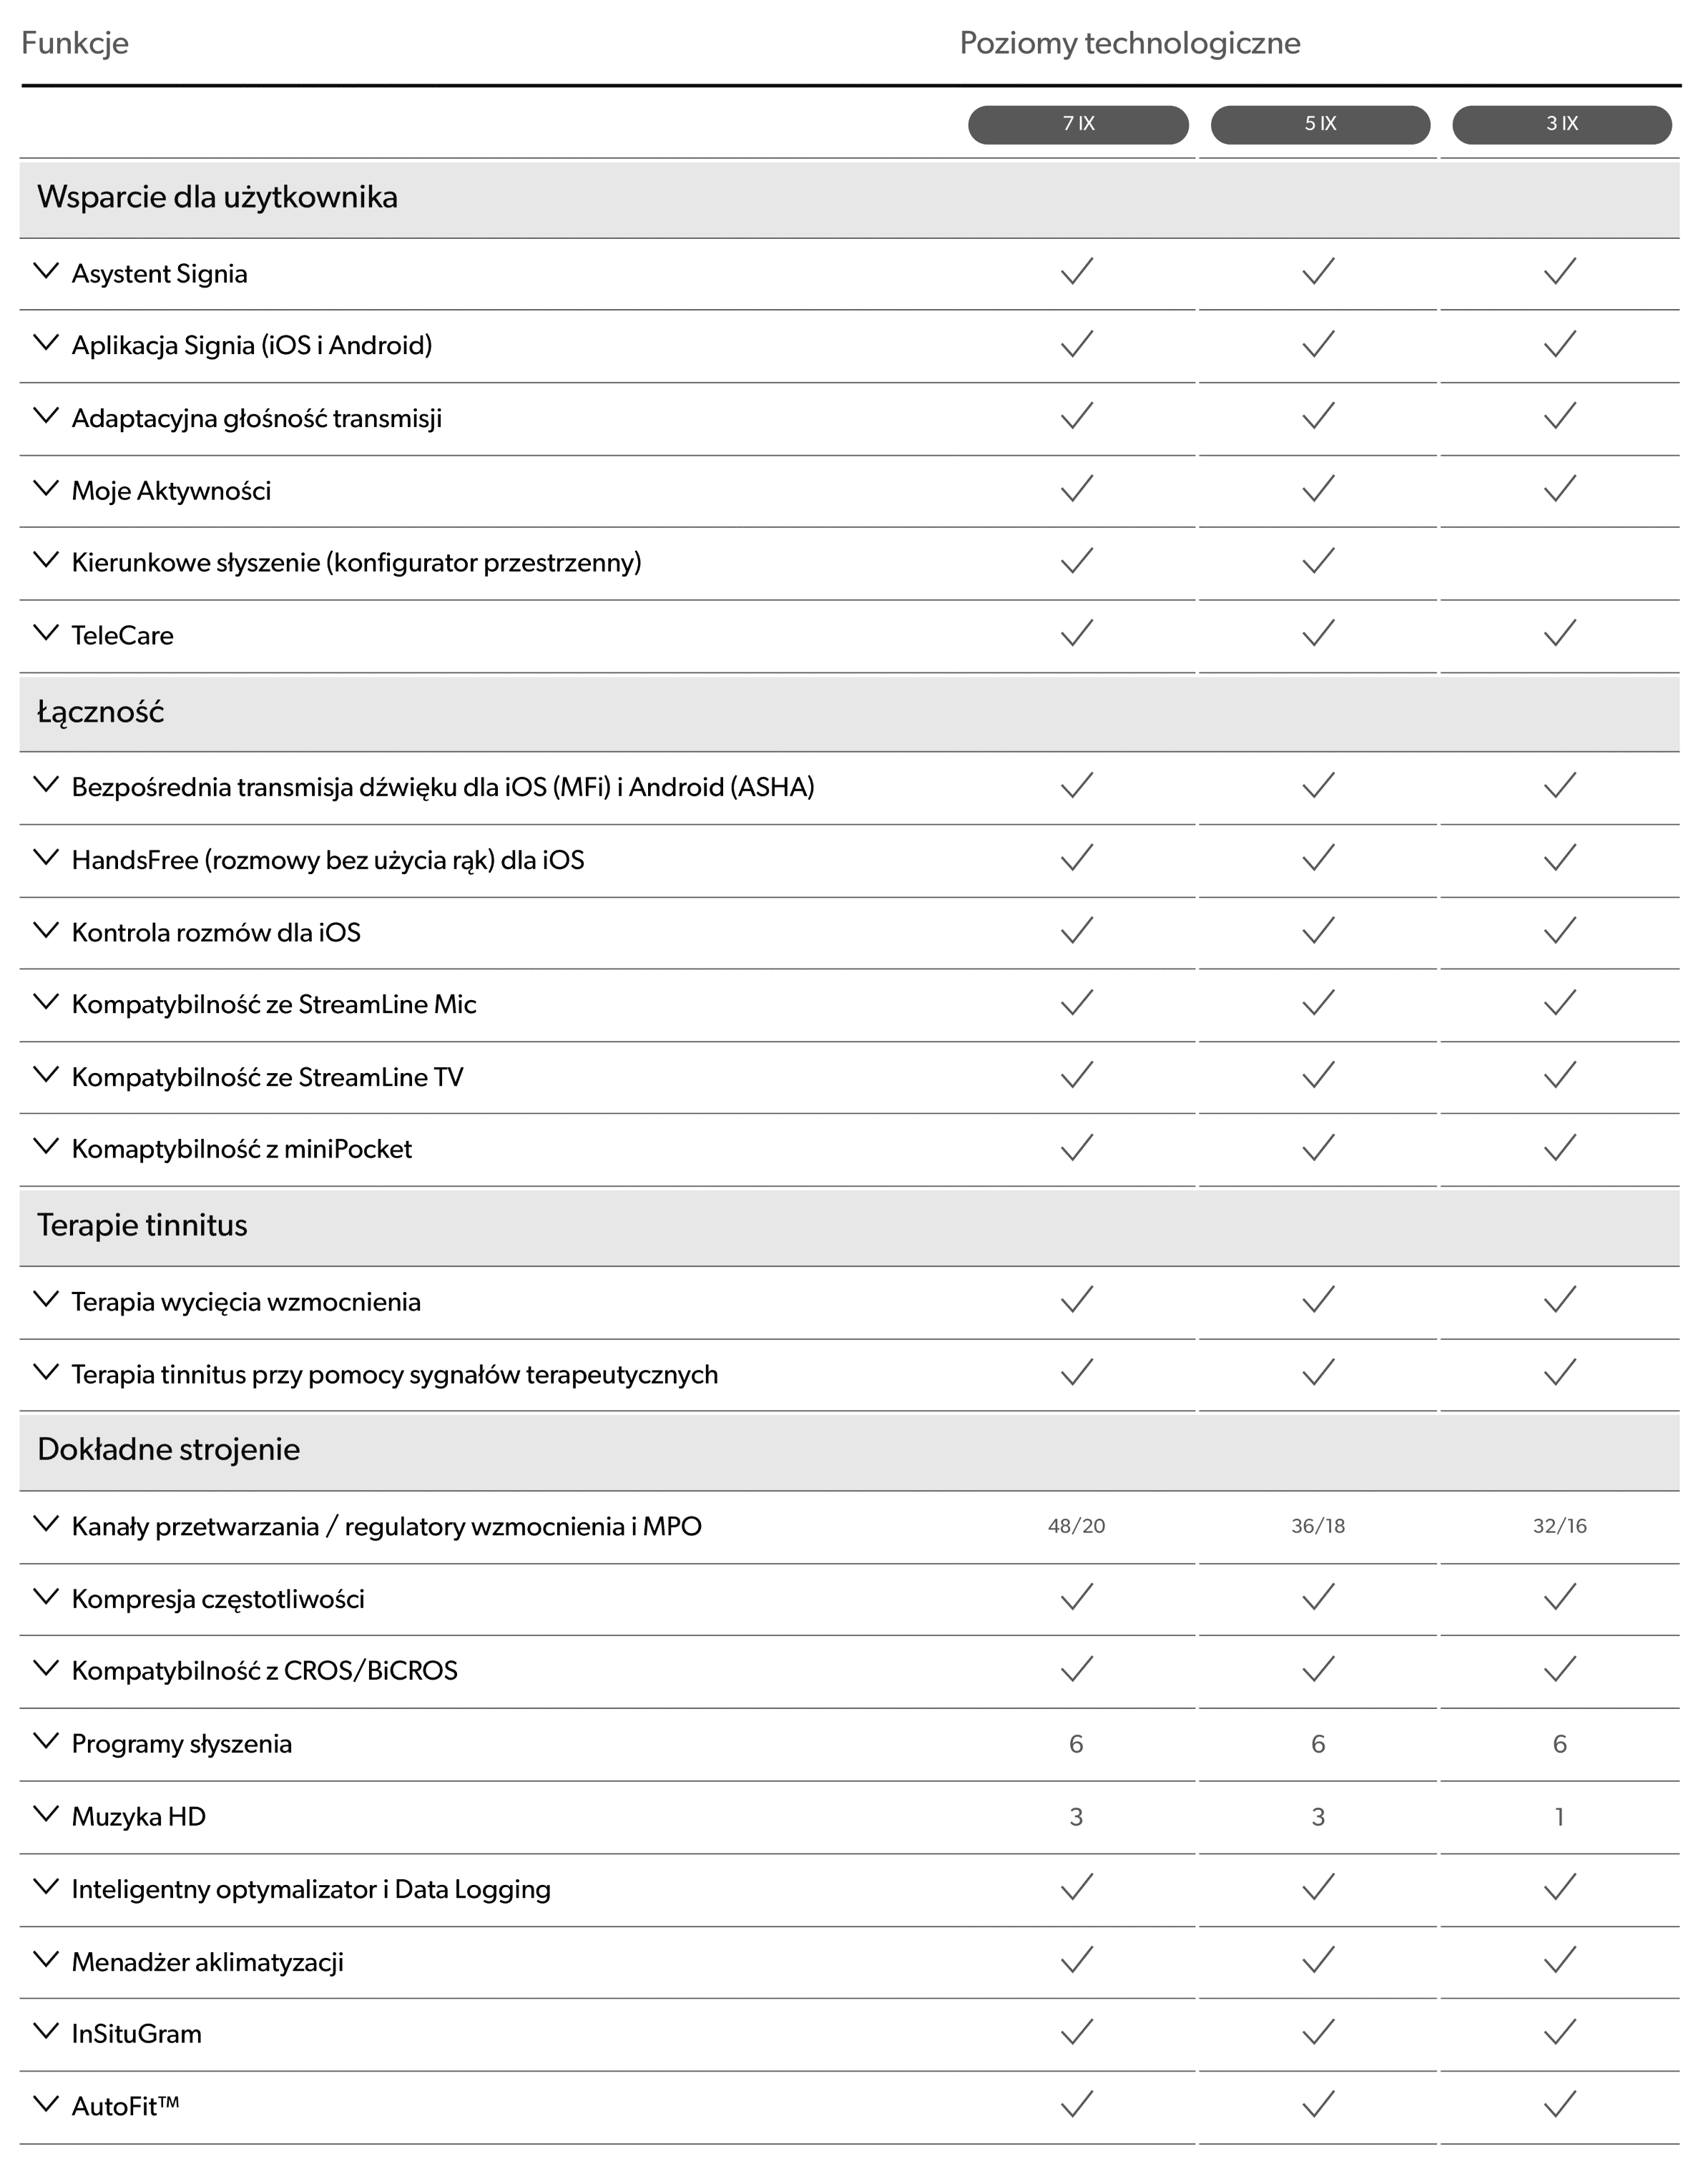This screenshot has height=2184, width=1706.
Task: Select the 5 IX technology level pill
Action: click(1320, 124)
